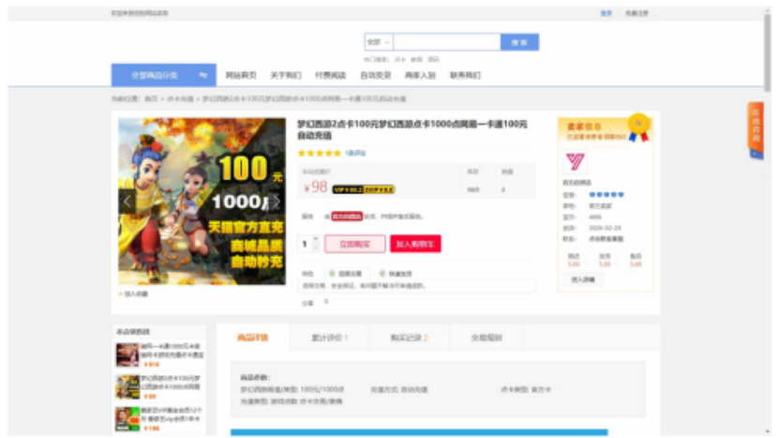Image resolution: width=777 pixels, height=438 pixels.
Task: Open the 网站首页 navigation item
Action: (x=241, y=75)
